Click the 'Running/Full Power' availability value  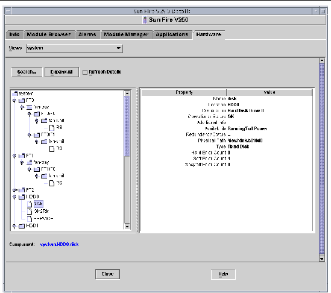[x=247, y=129]
